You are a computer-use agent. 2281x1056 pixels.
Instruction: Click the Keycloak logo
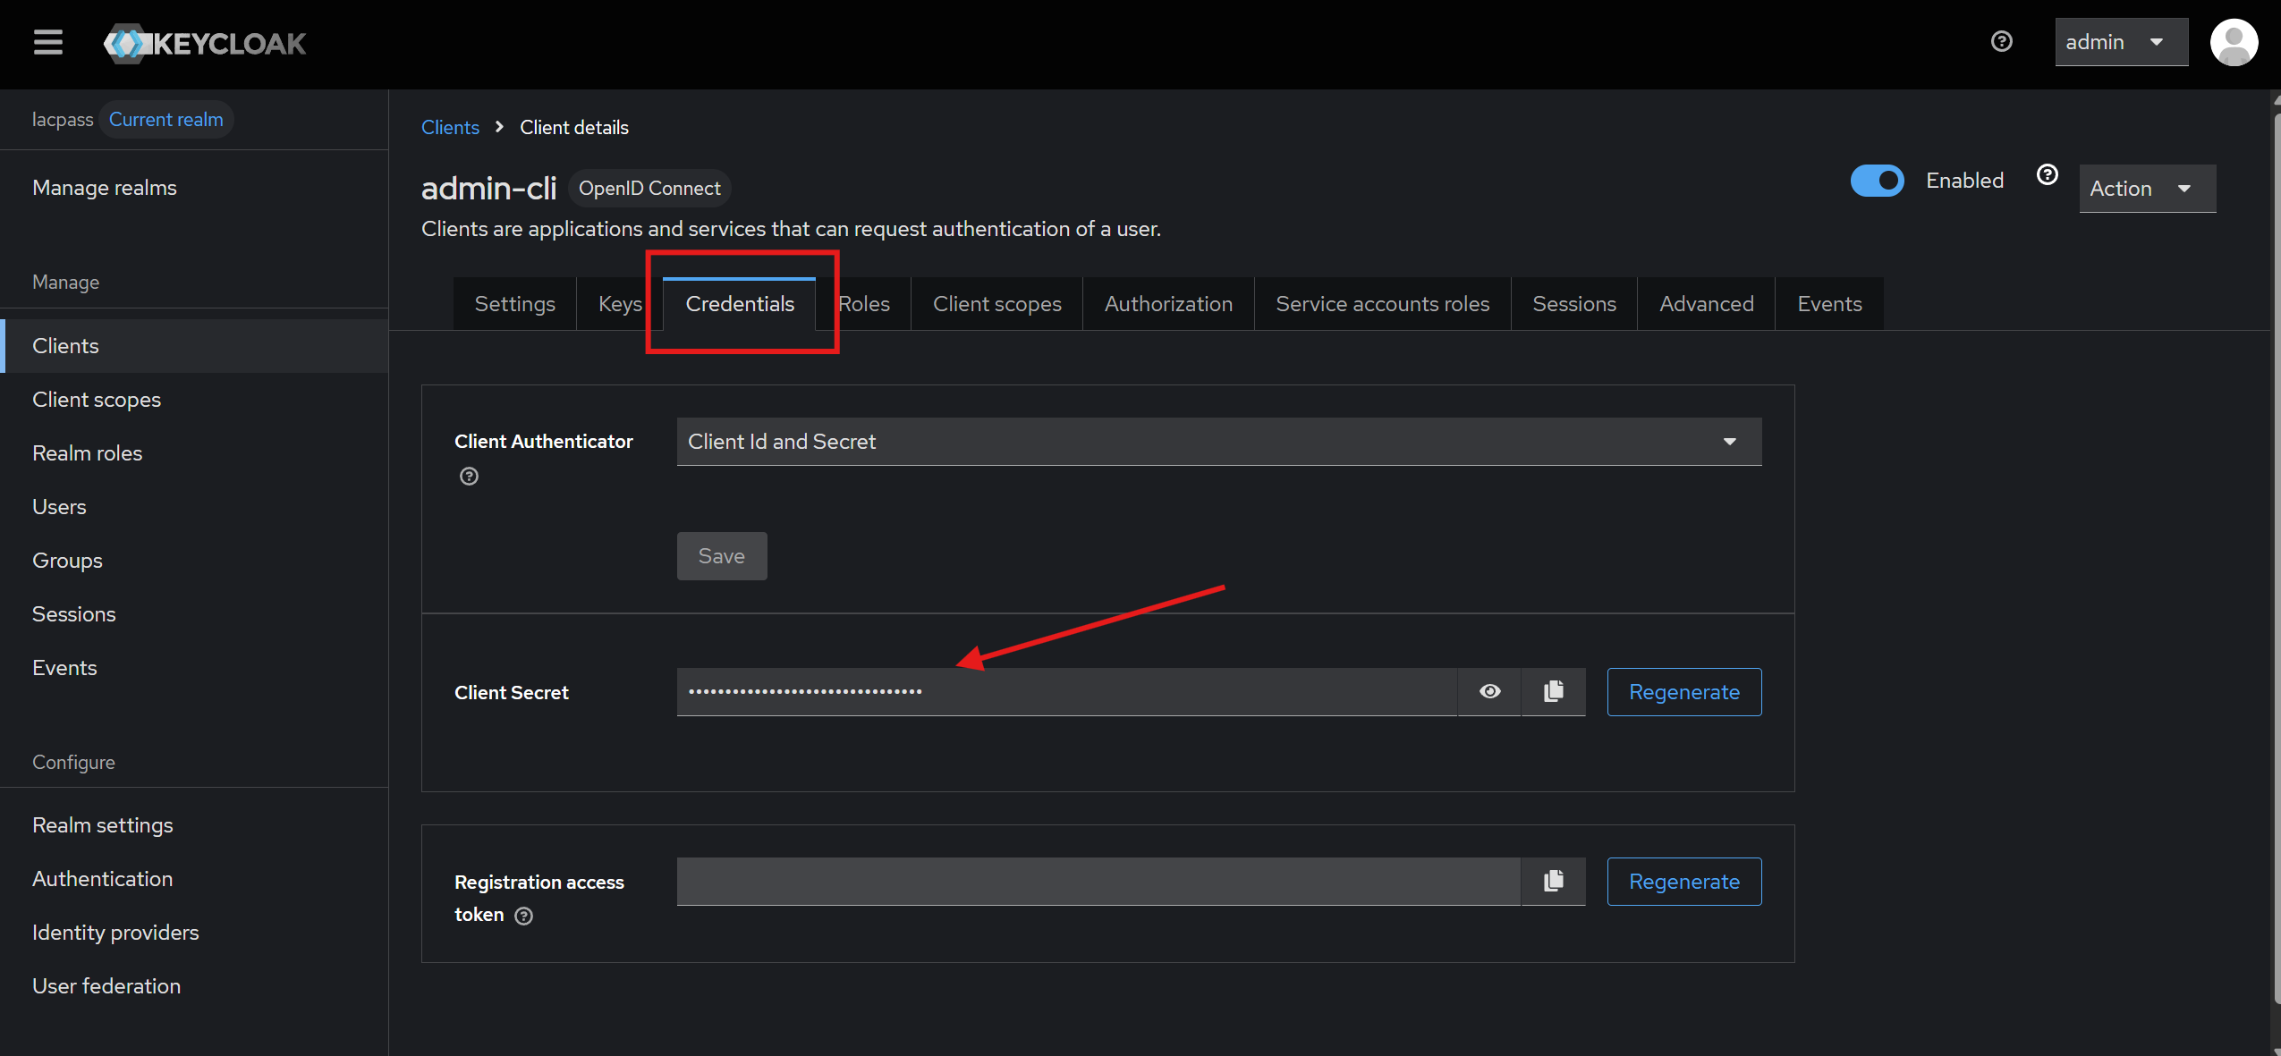(x=205, y=43)
